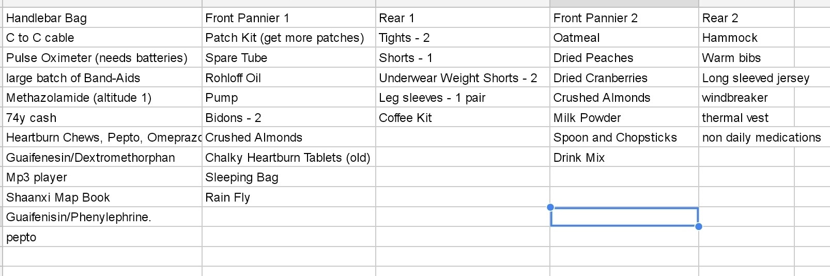Click the highlighted column header above Front Pannier 2
This screenshot has height=276, width=830.
tap(624, 3)
